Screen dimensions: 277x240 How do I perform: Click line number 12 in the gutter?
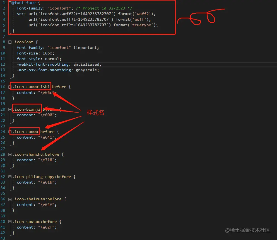tap(3, 65)
